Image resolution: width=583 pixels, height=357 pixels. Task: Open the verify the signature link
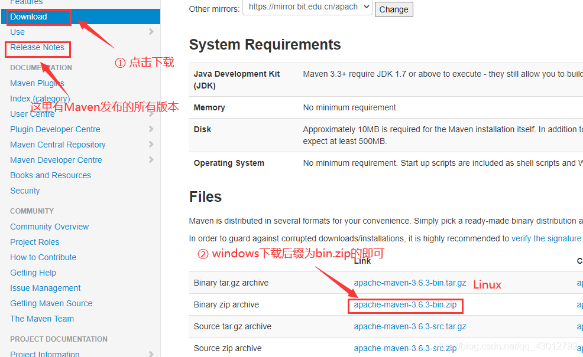click(x=546, y=238)
